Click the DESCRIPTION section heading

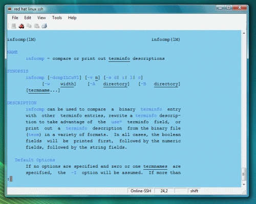[22, 103]
